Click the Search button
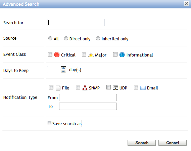 pos(142,143)
